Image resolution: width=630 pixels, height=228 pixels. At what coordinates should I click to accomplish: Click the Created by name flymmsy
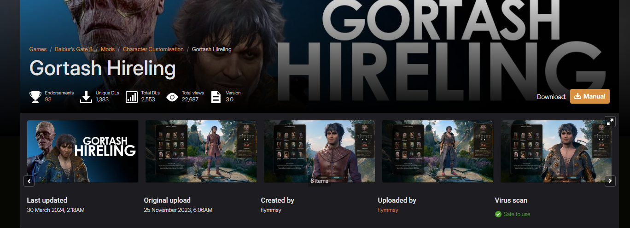pyautogui.click(x=271, y=210)
